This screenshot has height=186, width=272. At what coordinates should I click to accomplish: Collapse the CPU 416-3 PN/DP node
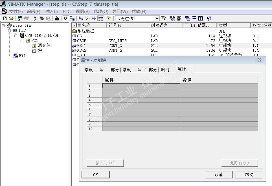pyautogui.click(x=16, y=36)
